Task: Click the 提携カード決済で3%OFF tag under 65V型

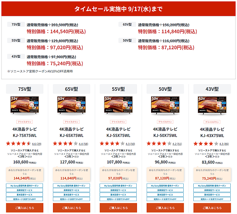Action: click(71, 199)
